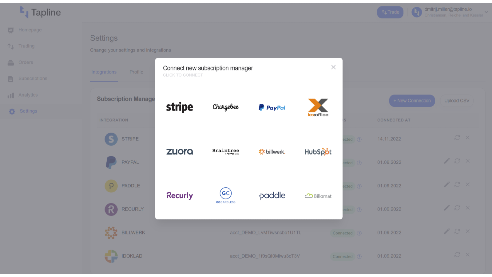Edit the PayPal integration with the pencil icon
Screen dimensions: 492x277
tap(447, 161)
